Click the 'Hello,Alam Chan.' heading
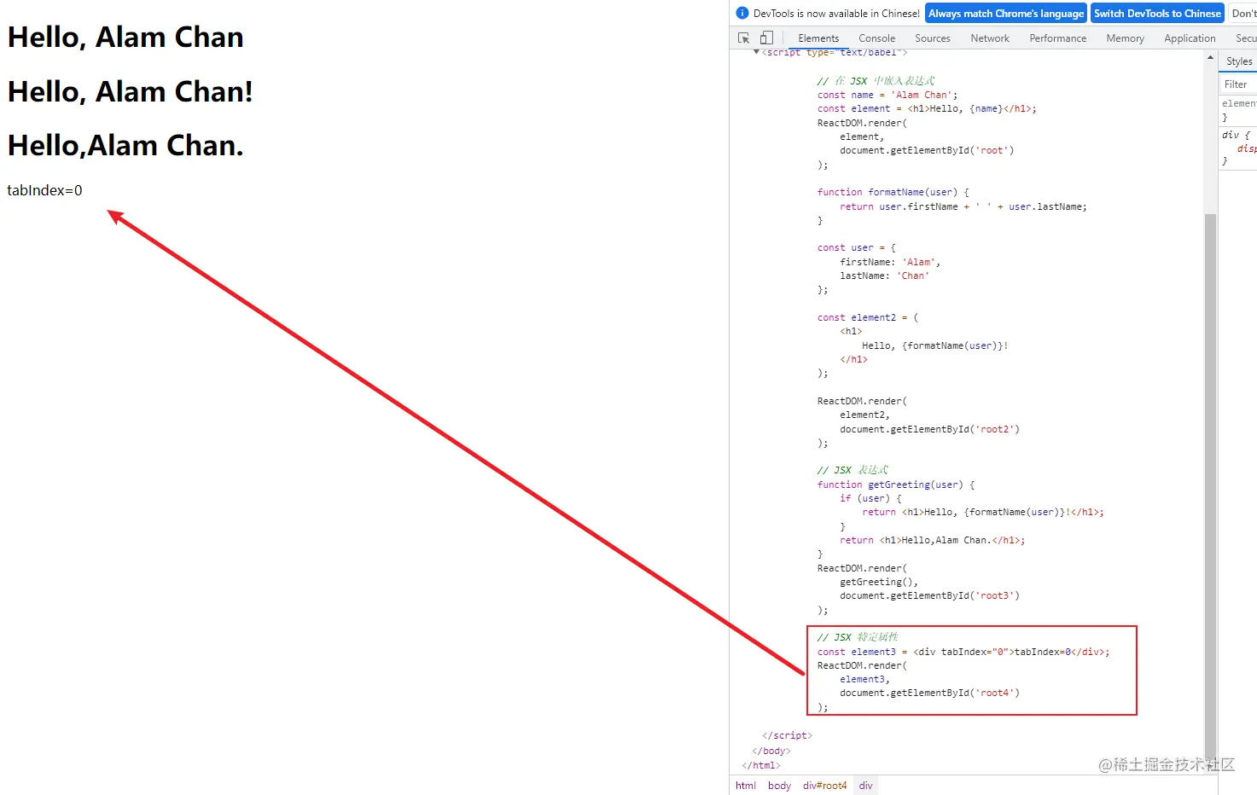Screen dimensions: 1257x795 (x=125, y=146)
